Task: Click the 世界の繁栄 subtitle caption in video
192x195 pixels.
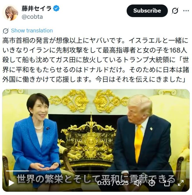Action: pyautogui.click(x=96, y=179)
